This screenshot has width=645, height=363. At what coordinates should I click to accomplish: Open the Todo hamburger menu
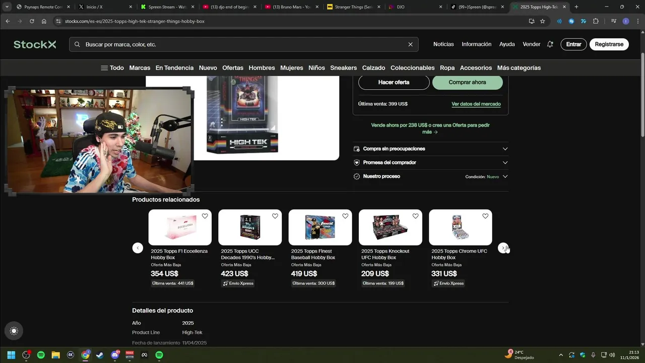coord(112,68)
